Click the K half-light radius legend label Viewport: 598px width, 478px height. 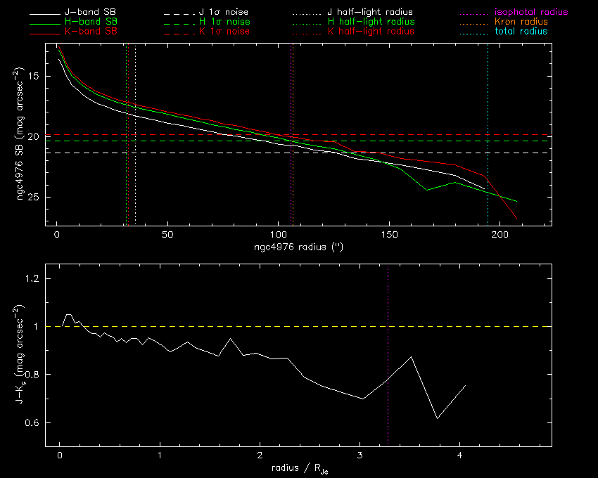pos(370,32)
